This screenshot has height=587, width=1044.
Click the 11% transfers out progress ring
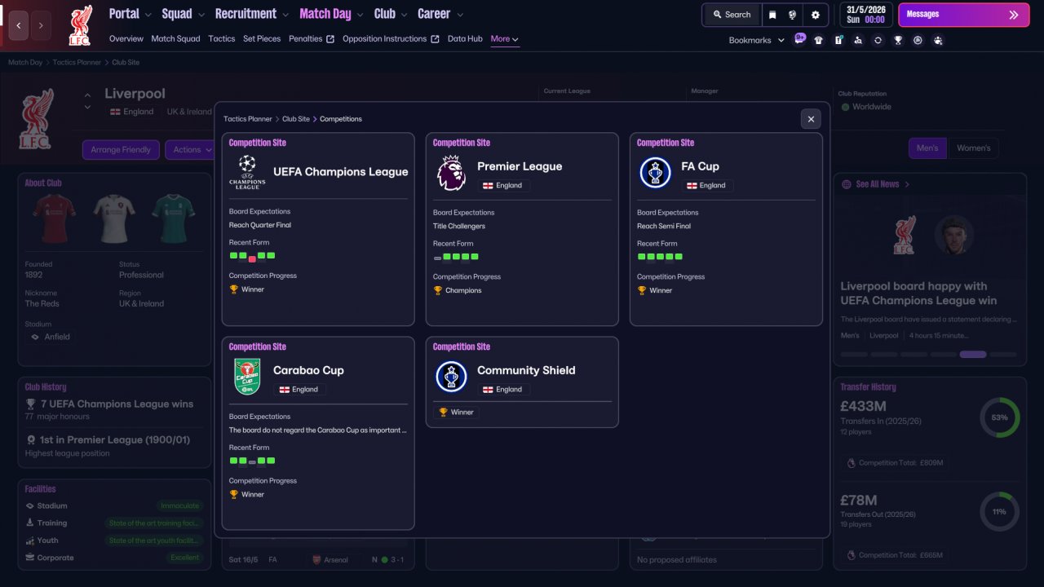coord(1000,512)
